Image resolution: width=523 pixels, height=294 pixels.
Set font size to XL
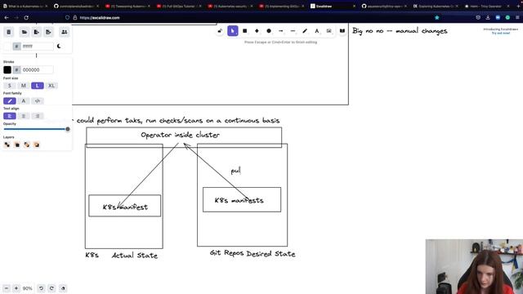tap(51, 86)
